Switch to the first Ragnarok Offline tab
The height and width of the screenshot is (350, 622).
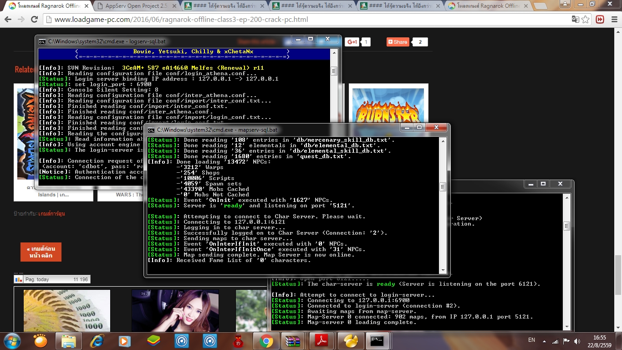48,6
